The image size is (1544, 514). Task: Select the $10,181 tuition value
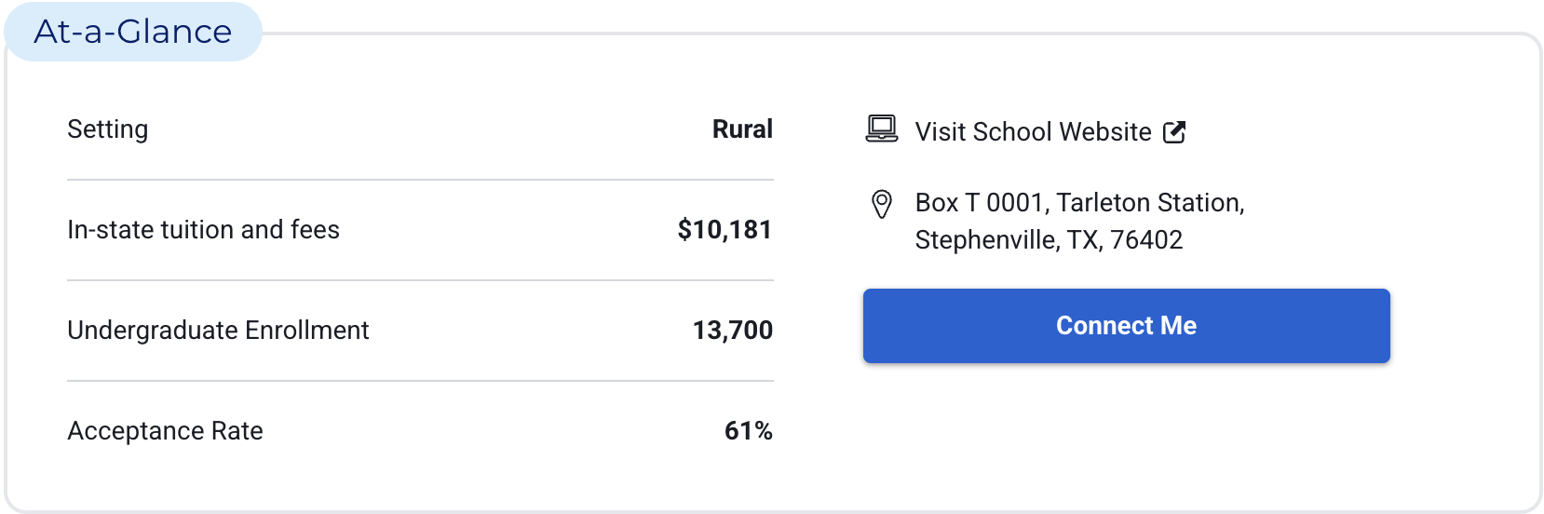(725, 230)
